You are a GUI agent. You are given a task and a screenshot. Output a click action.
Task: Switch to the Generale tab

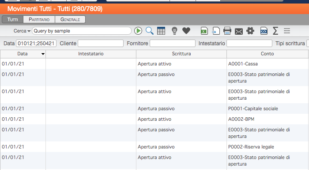coord(70,19)
